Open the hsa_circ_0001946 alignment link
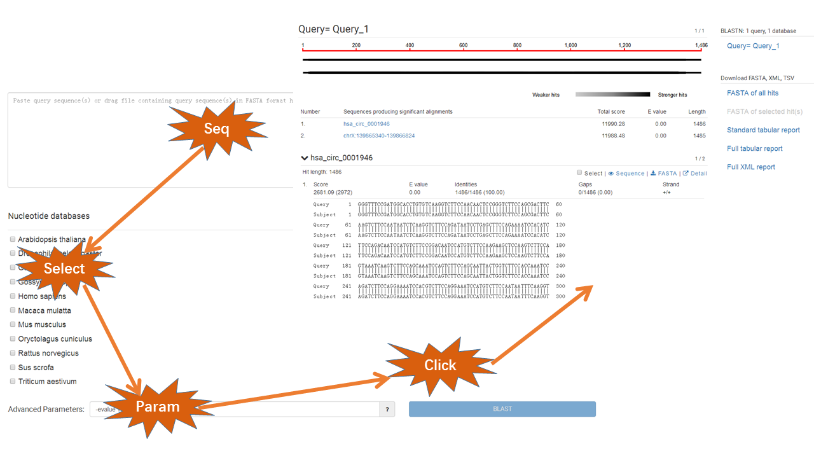The height and width of the screenshot is (458, 814). 366,124
